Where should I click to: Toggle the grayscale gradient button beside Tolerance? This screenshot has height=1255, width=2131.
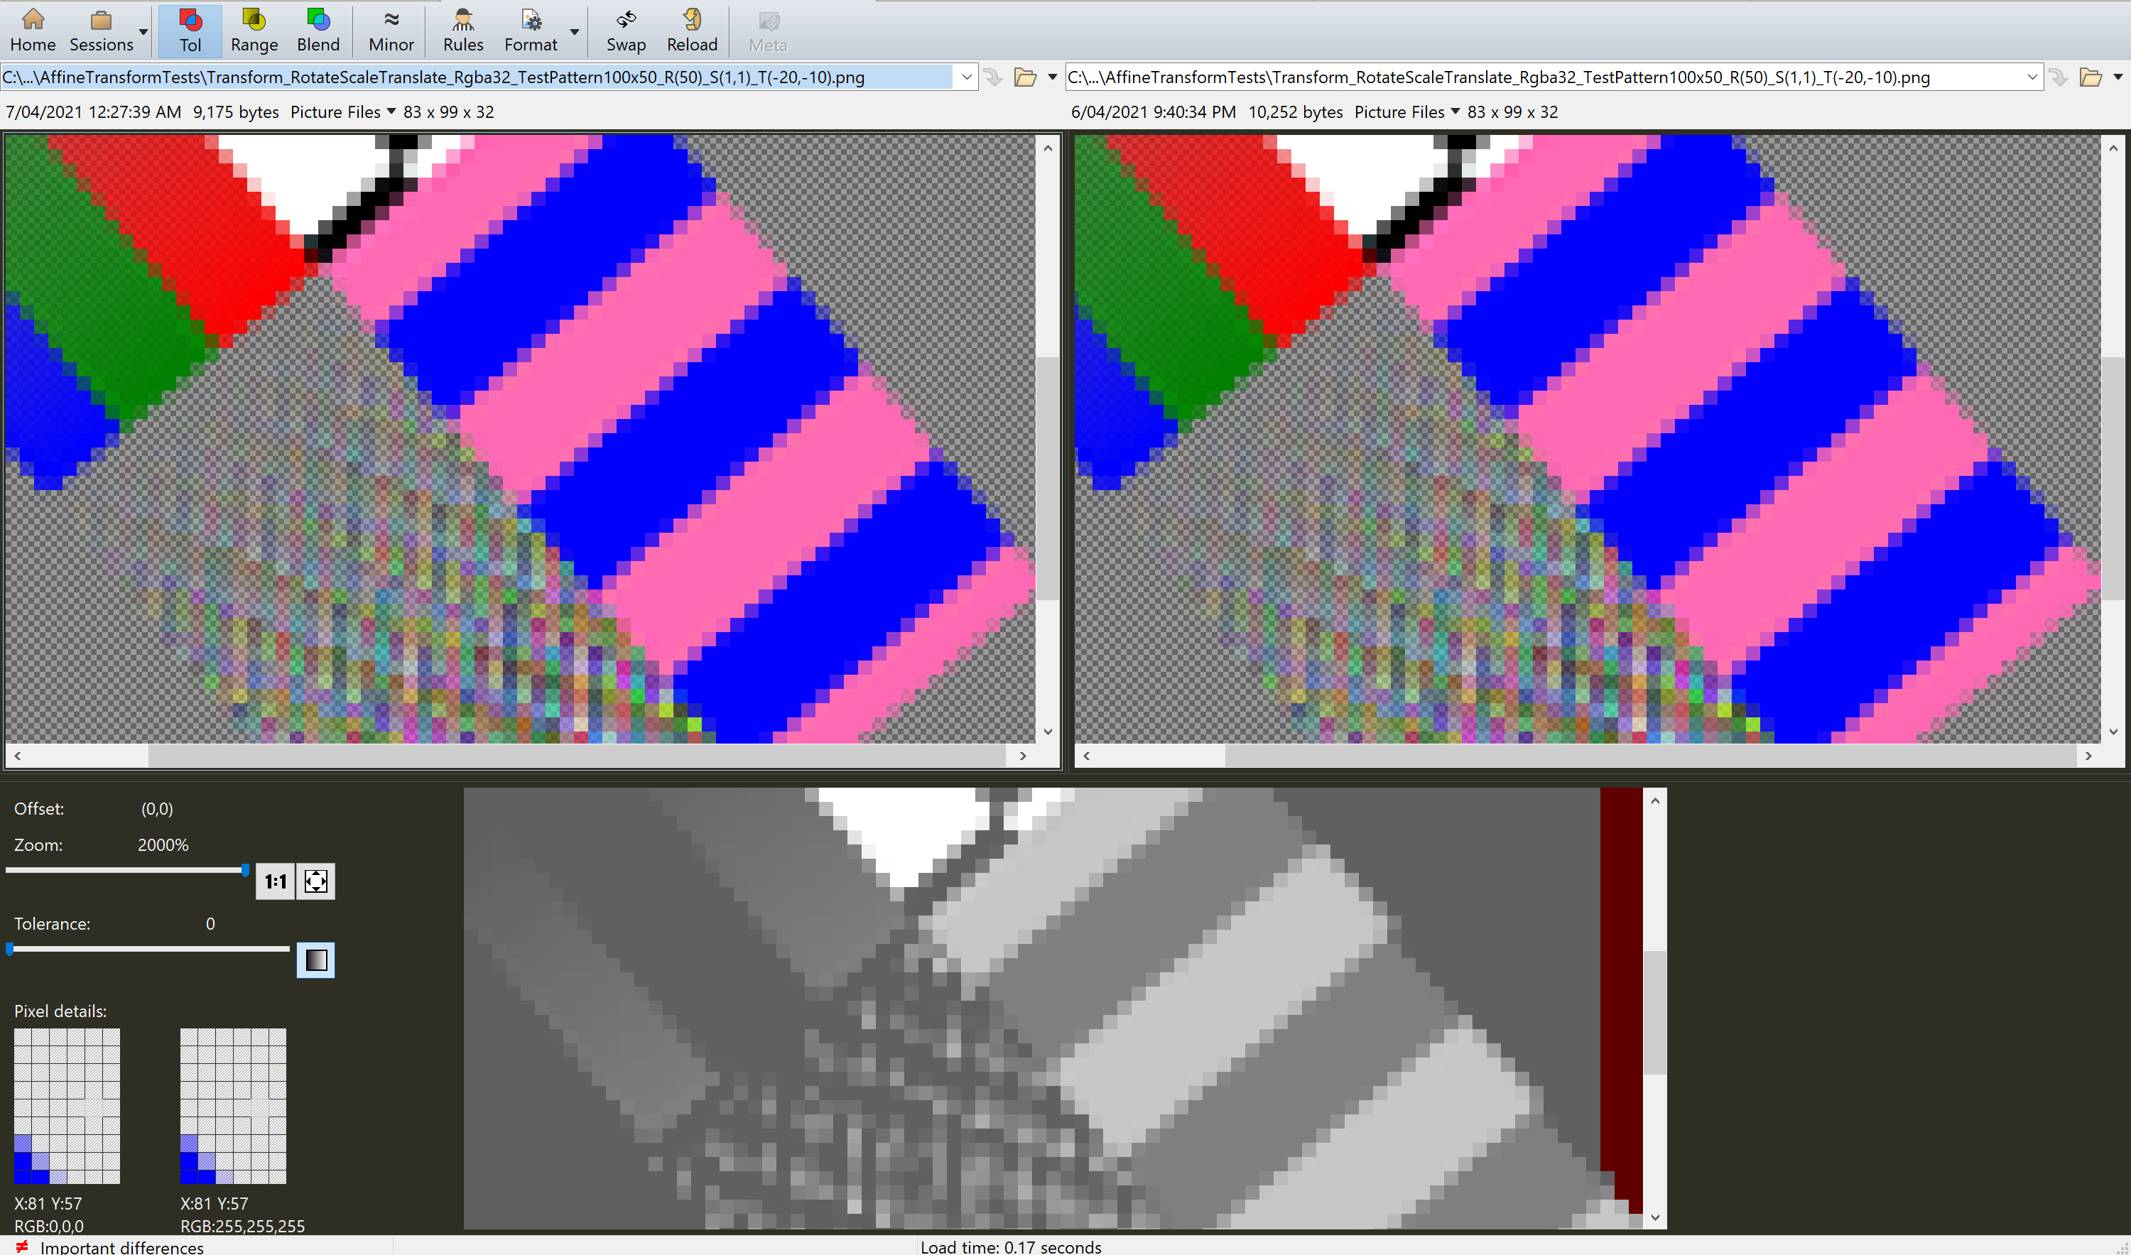[x=315, y=960]
